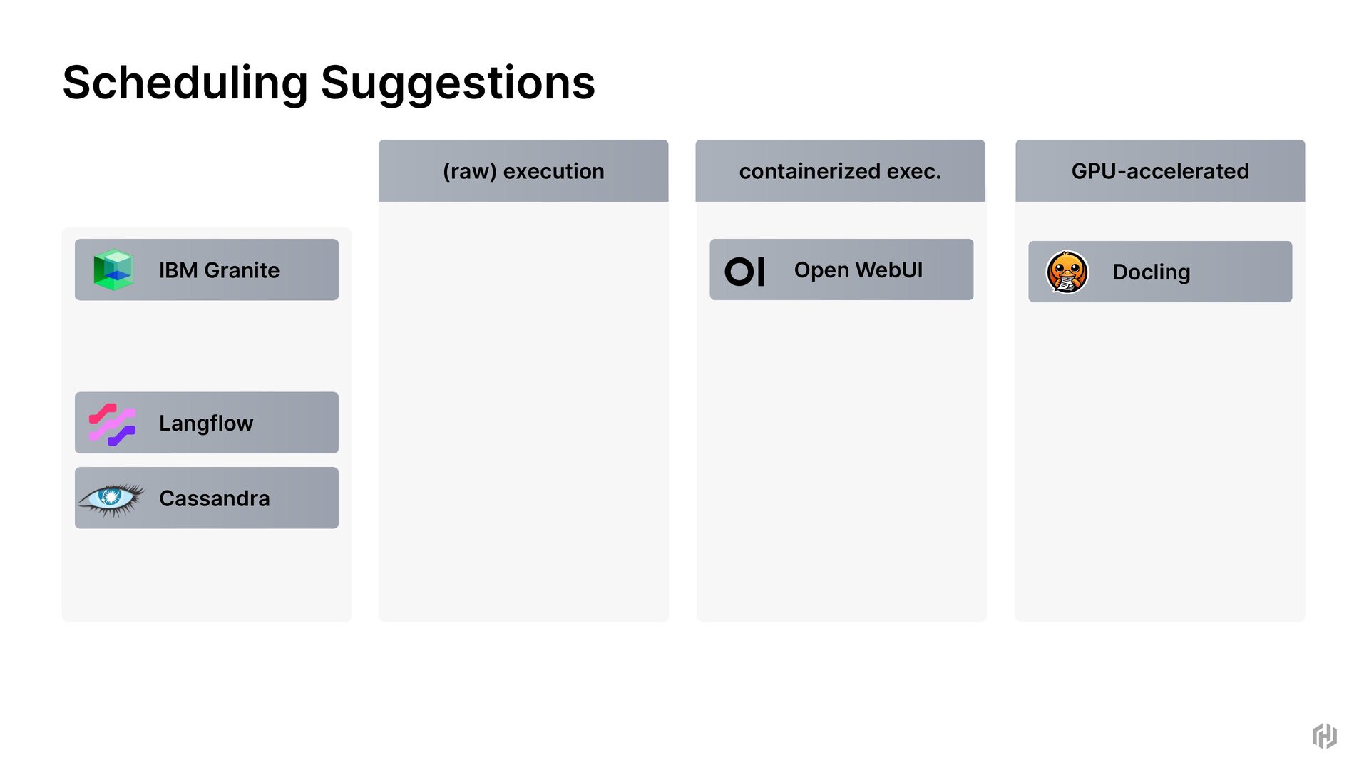Viewport: 1369px width, 770px height.
Task: Click the empty body of the raw execution column
Action: [523, 414]
